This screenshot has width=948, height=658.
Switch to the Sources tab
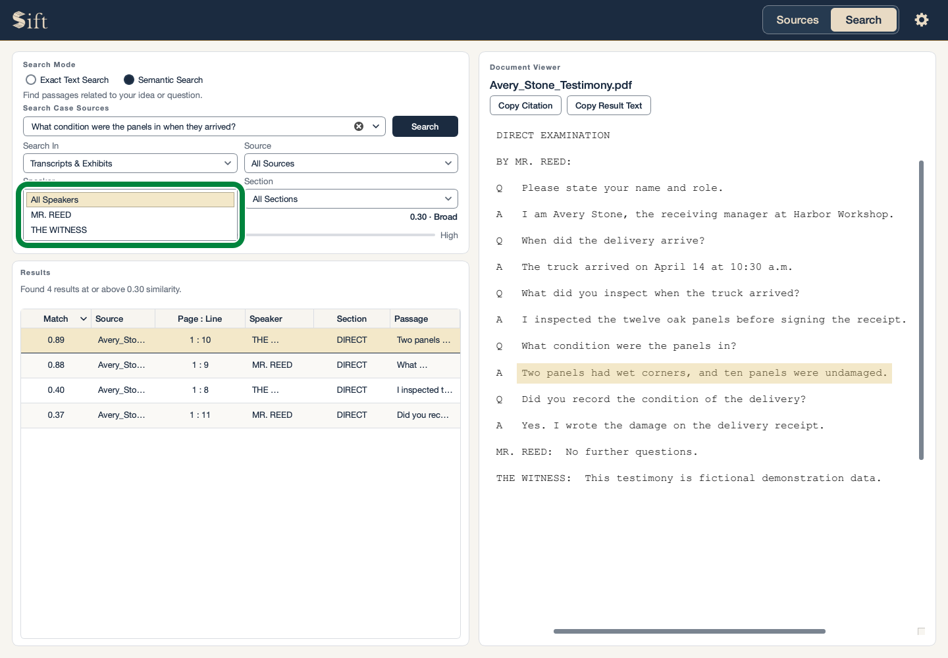pyautogui.click(x=797, y=20)
